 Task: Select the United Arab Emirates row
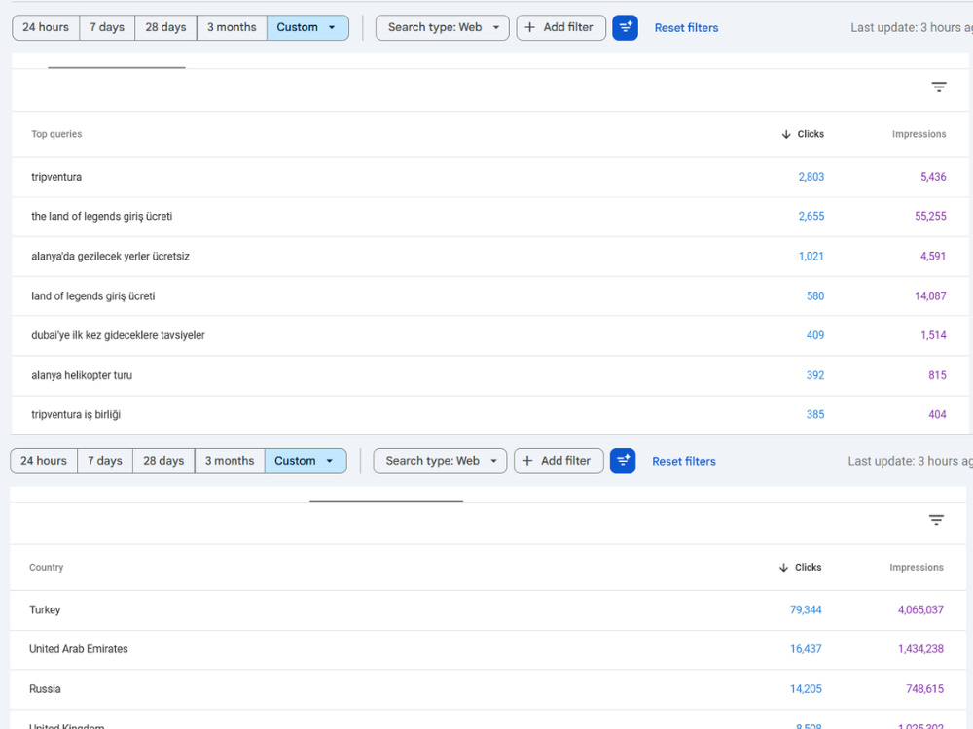click(x=487, y=649)
